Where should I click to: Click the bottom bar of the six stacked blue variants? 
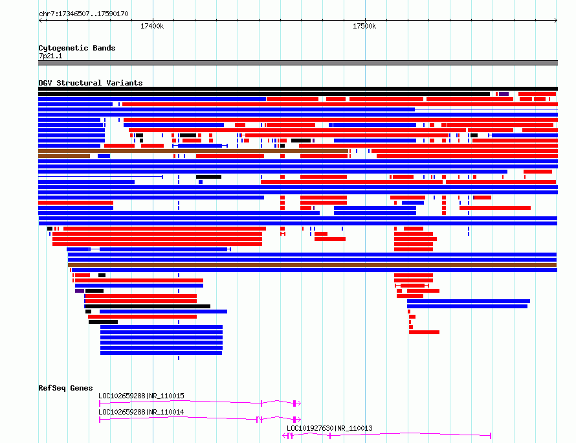pyautogui.click(x=161, y=353)
